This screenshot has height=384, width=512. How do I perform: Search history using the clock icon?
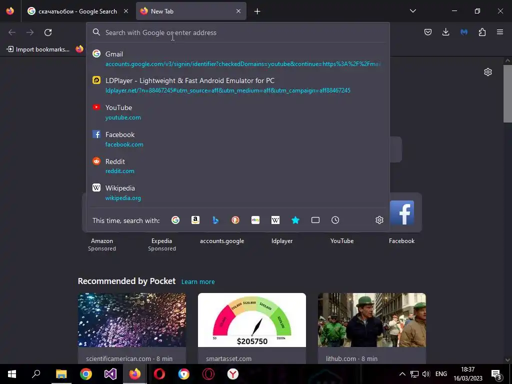(335, 220)
